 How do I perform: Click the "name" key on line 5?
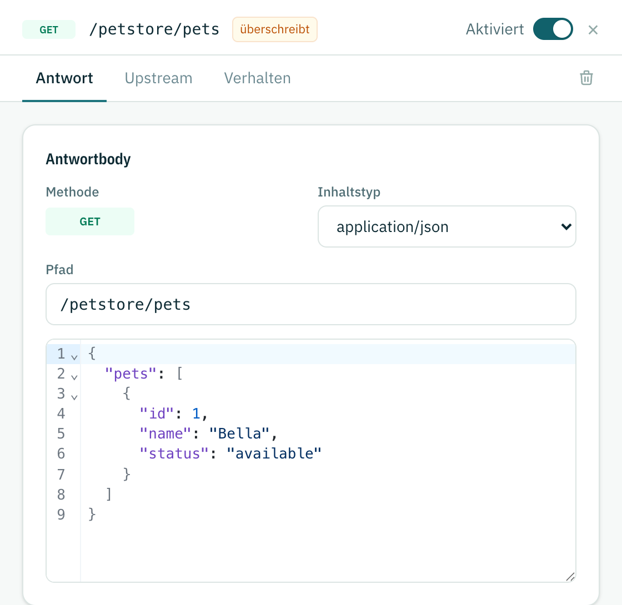pos(165,433)
